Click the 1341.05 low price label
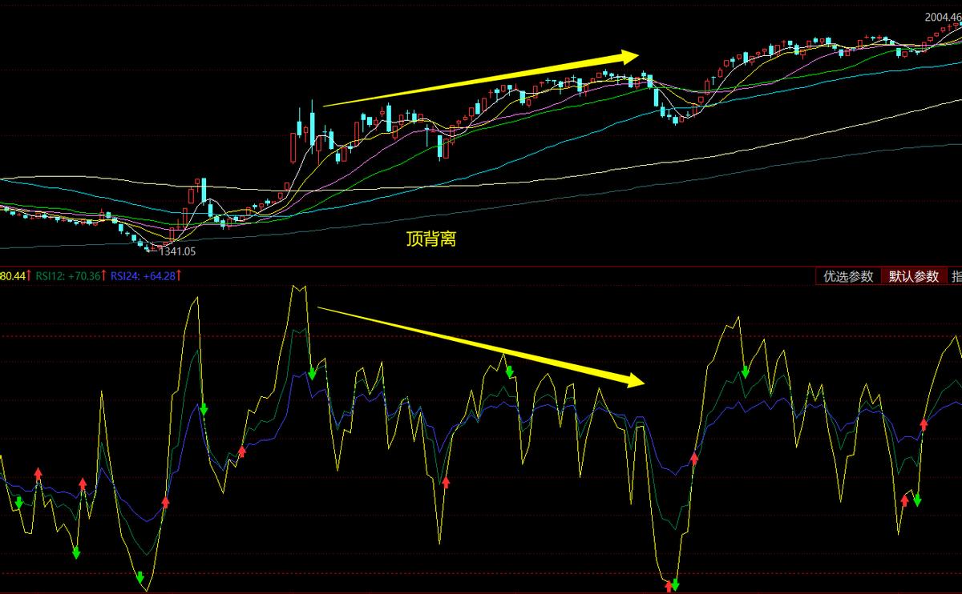962x594 pixels. 177,251
